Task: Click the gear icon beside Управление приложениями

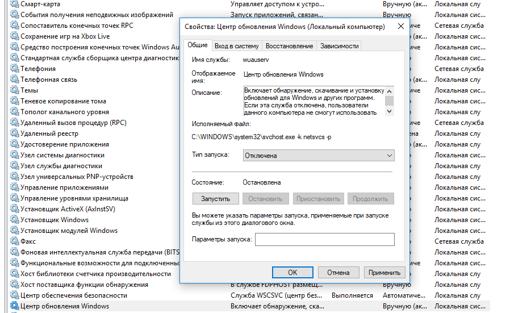Action: [15, 187]
